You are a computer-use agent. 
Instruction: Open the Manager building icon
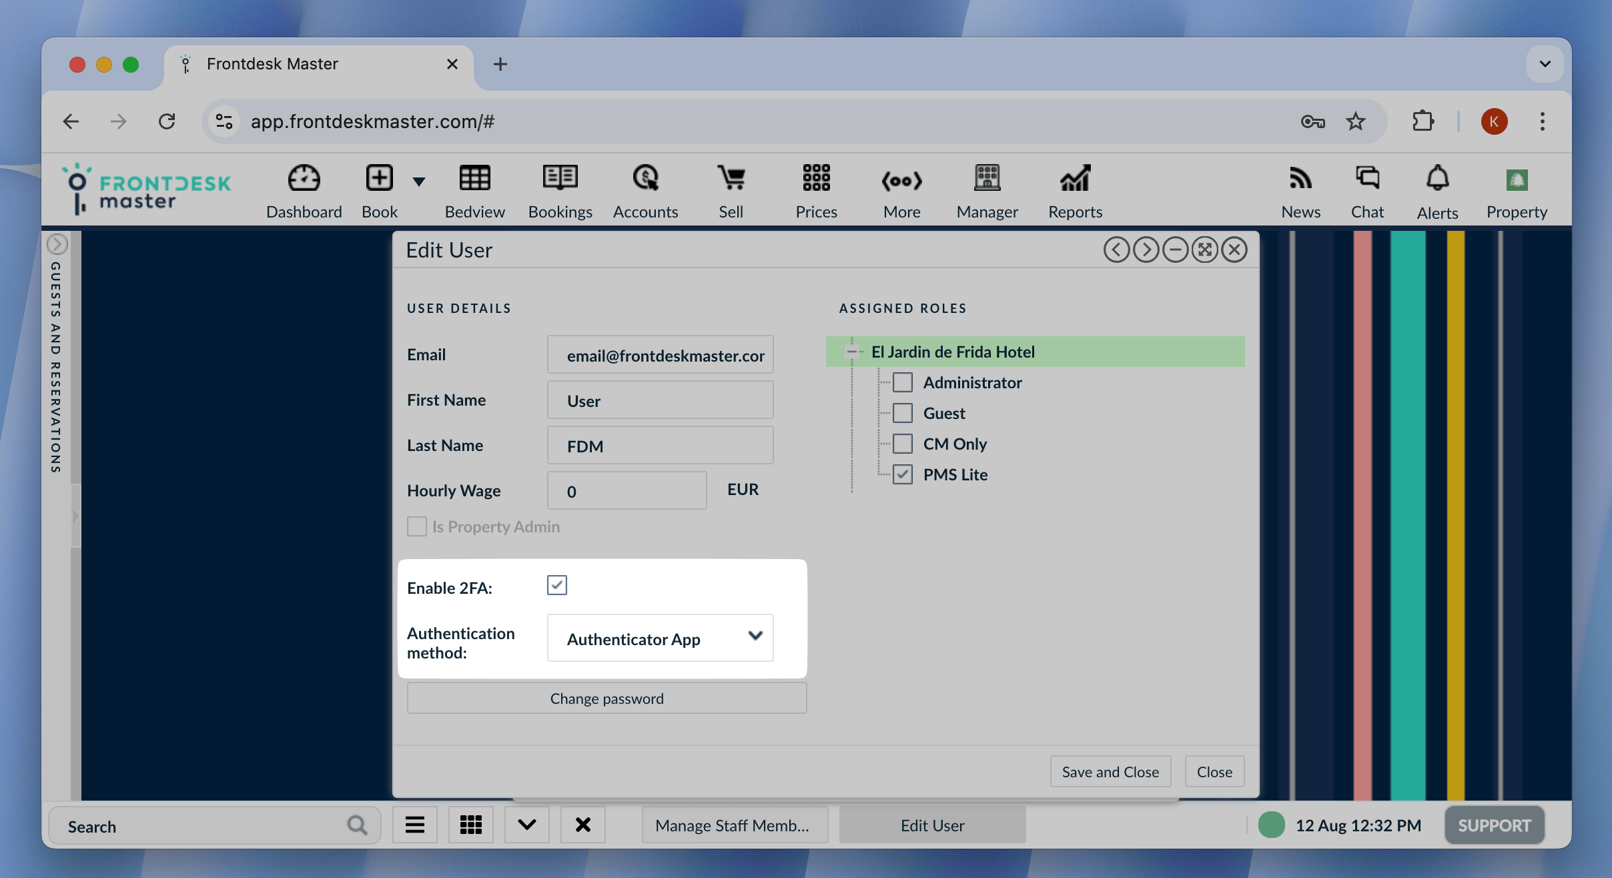point(987,178)
